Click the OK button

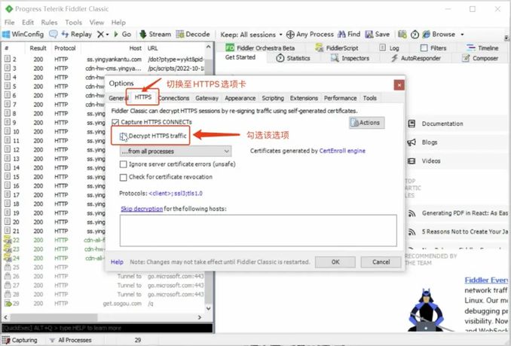pos(335,262)
